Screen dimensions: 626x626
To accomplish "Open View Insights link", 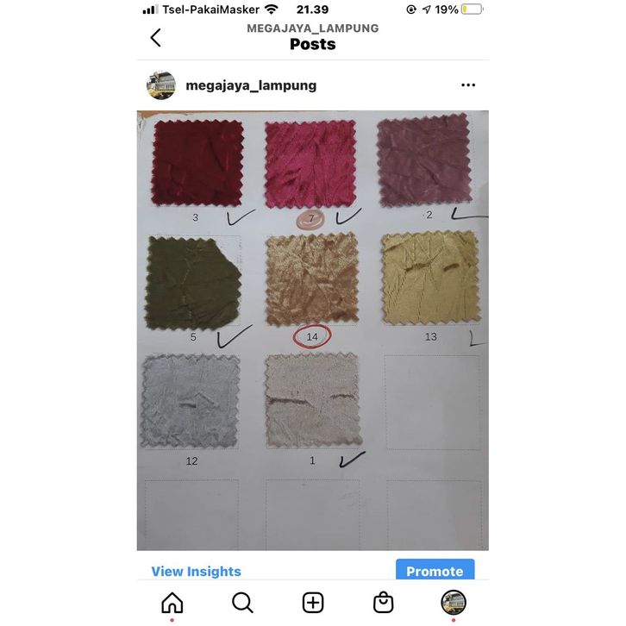I will 196,572.
